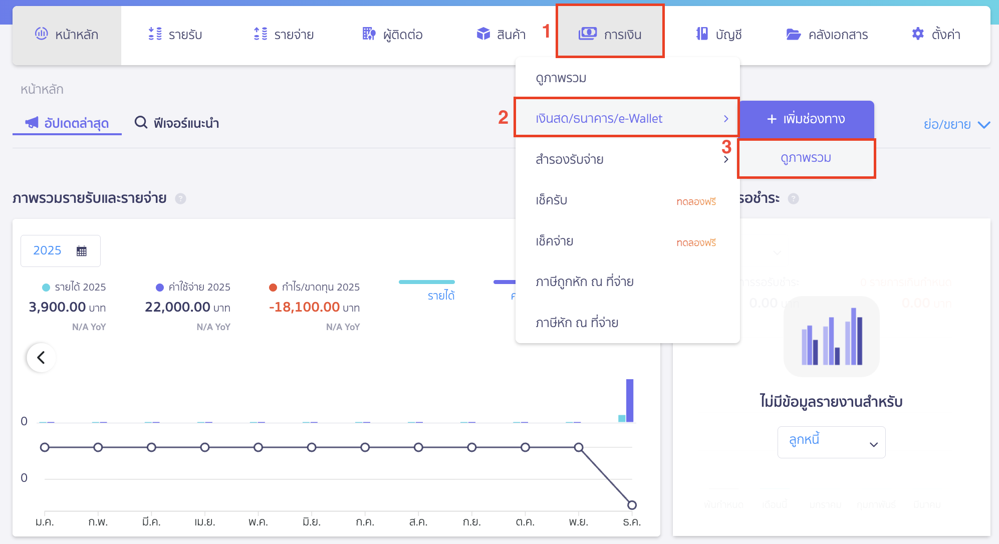Screen dimensions: 999x544
Task: Open the calendar picker next to 2025
Action: 82,250
